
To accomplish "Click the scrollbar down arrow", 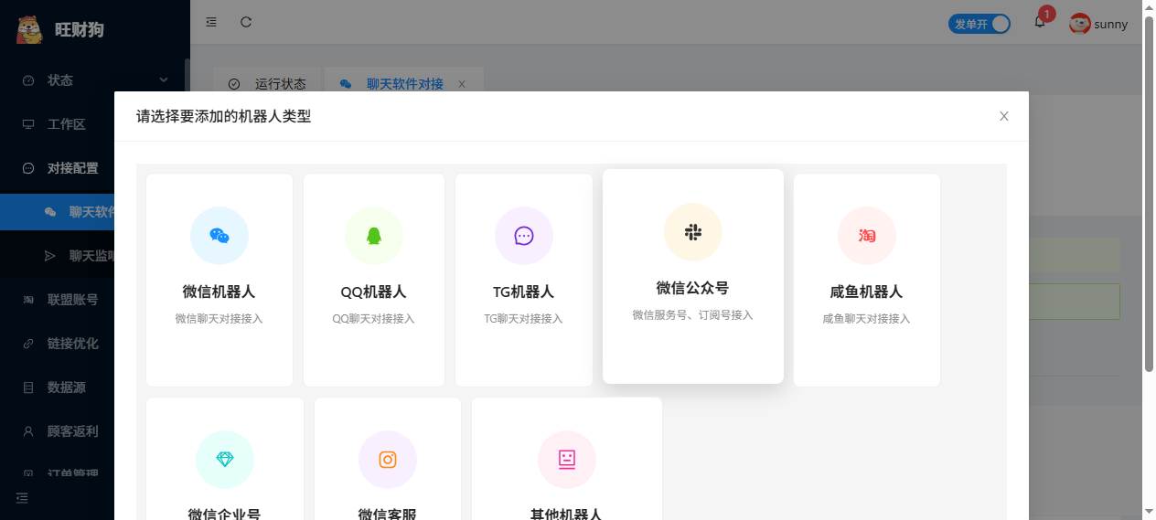I will coord(1150,512).
